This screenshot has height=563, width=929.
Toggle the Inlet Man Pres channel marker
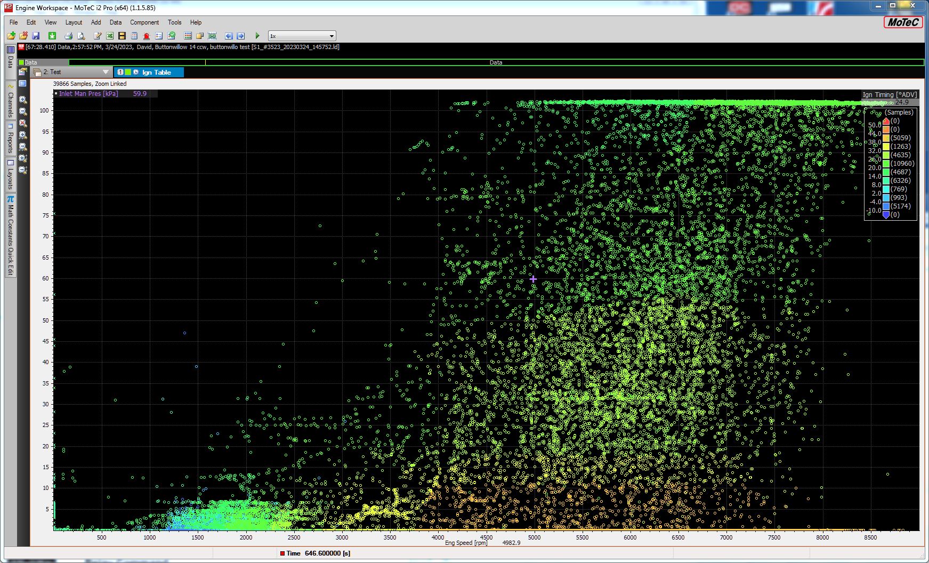tap(56, 94)
